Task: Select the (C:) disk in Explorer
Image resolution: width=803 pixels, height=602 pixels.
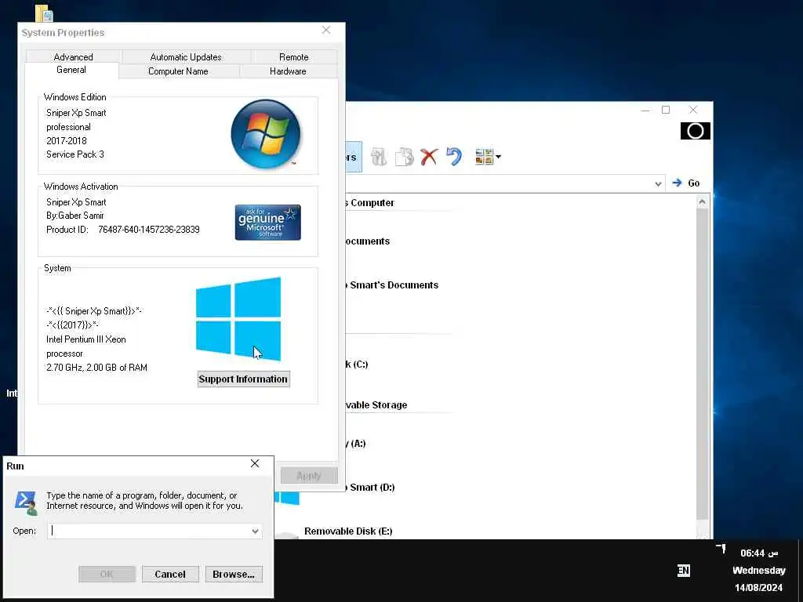Action: pyautogui.click(x=357, y=364)
